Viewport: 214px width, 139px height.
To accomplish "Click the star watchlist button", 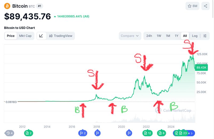I will [192, 6].
